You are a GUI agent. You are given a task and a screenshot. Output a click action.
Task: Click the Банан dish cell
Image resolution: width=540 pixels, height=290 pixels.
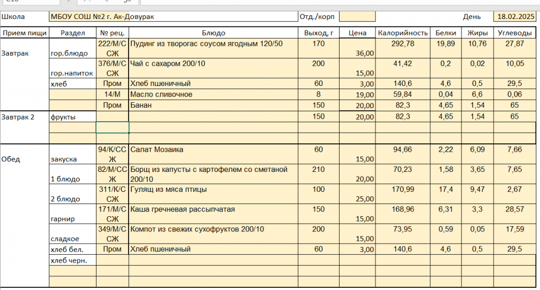(213, 105)
